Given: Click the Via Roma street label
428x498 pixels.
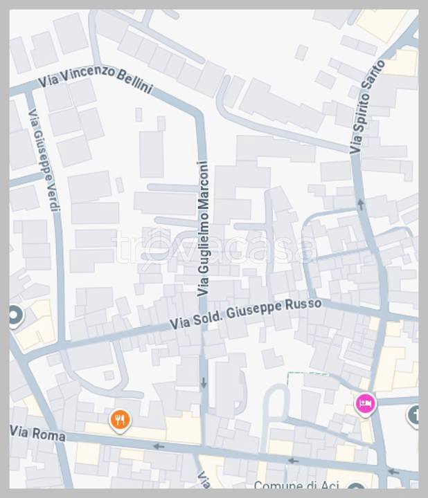Looking at the screenshot, I should coord(37,433).
